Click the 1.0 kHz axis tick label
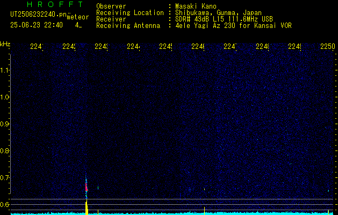 click(4, 97)
